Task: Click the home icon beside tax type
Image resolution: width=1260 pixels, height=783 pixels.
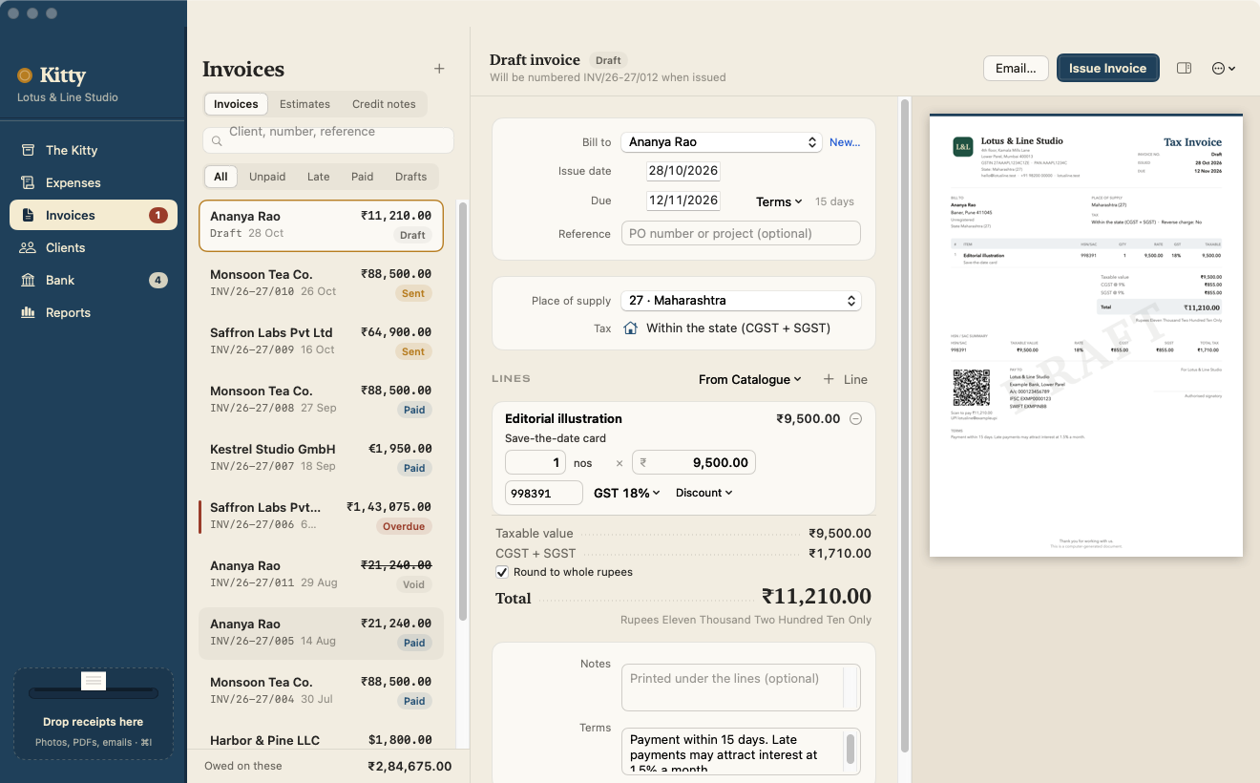Action: tap(630, 328)
